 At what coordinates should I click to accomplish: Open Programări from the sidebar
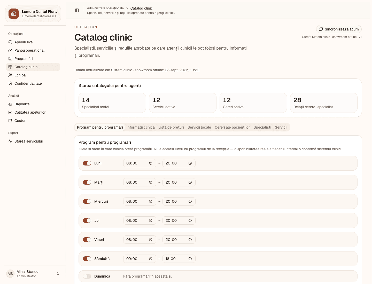33,59
